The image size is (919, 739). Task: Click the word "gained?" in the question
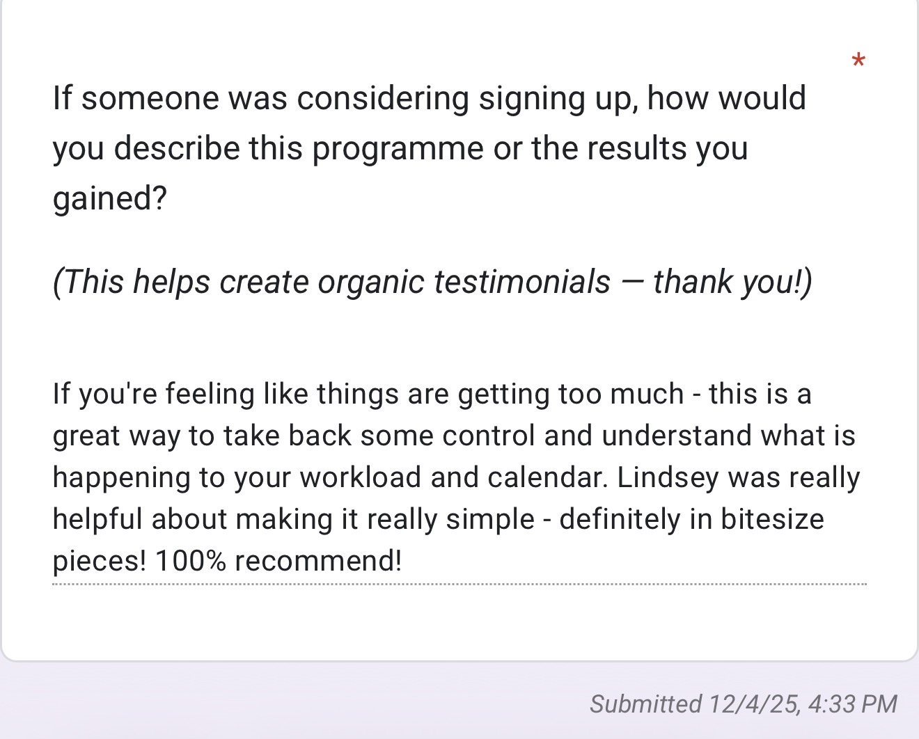[x=110, y=198]
